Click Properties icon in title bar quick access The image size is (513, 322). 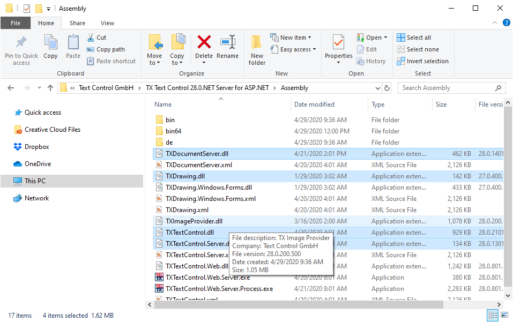pos(27,9)
